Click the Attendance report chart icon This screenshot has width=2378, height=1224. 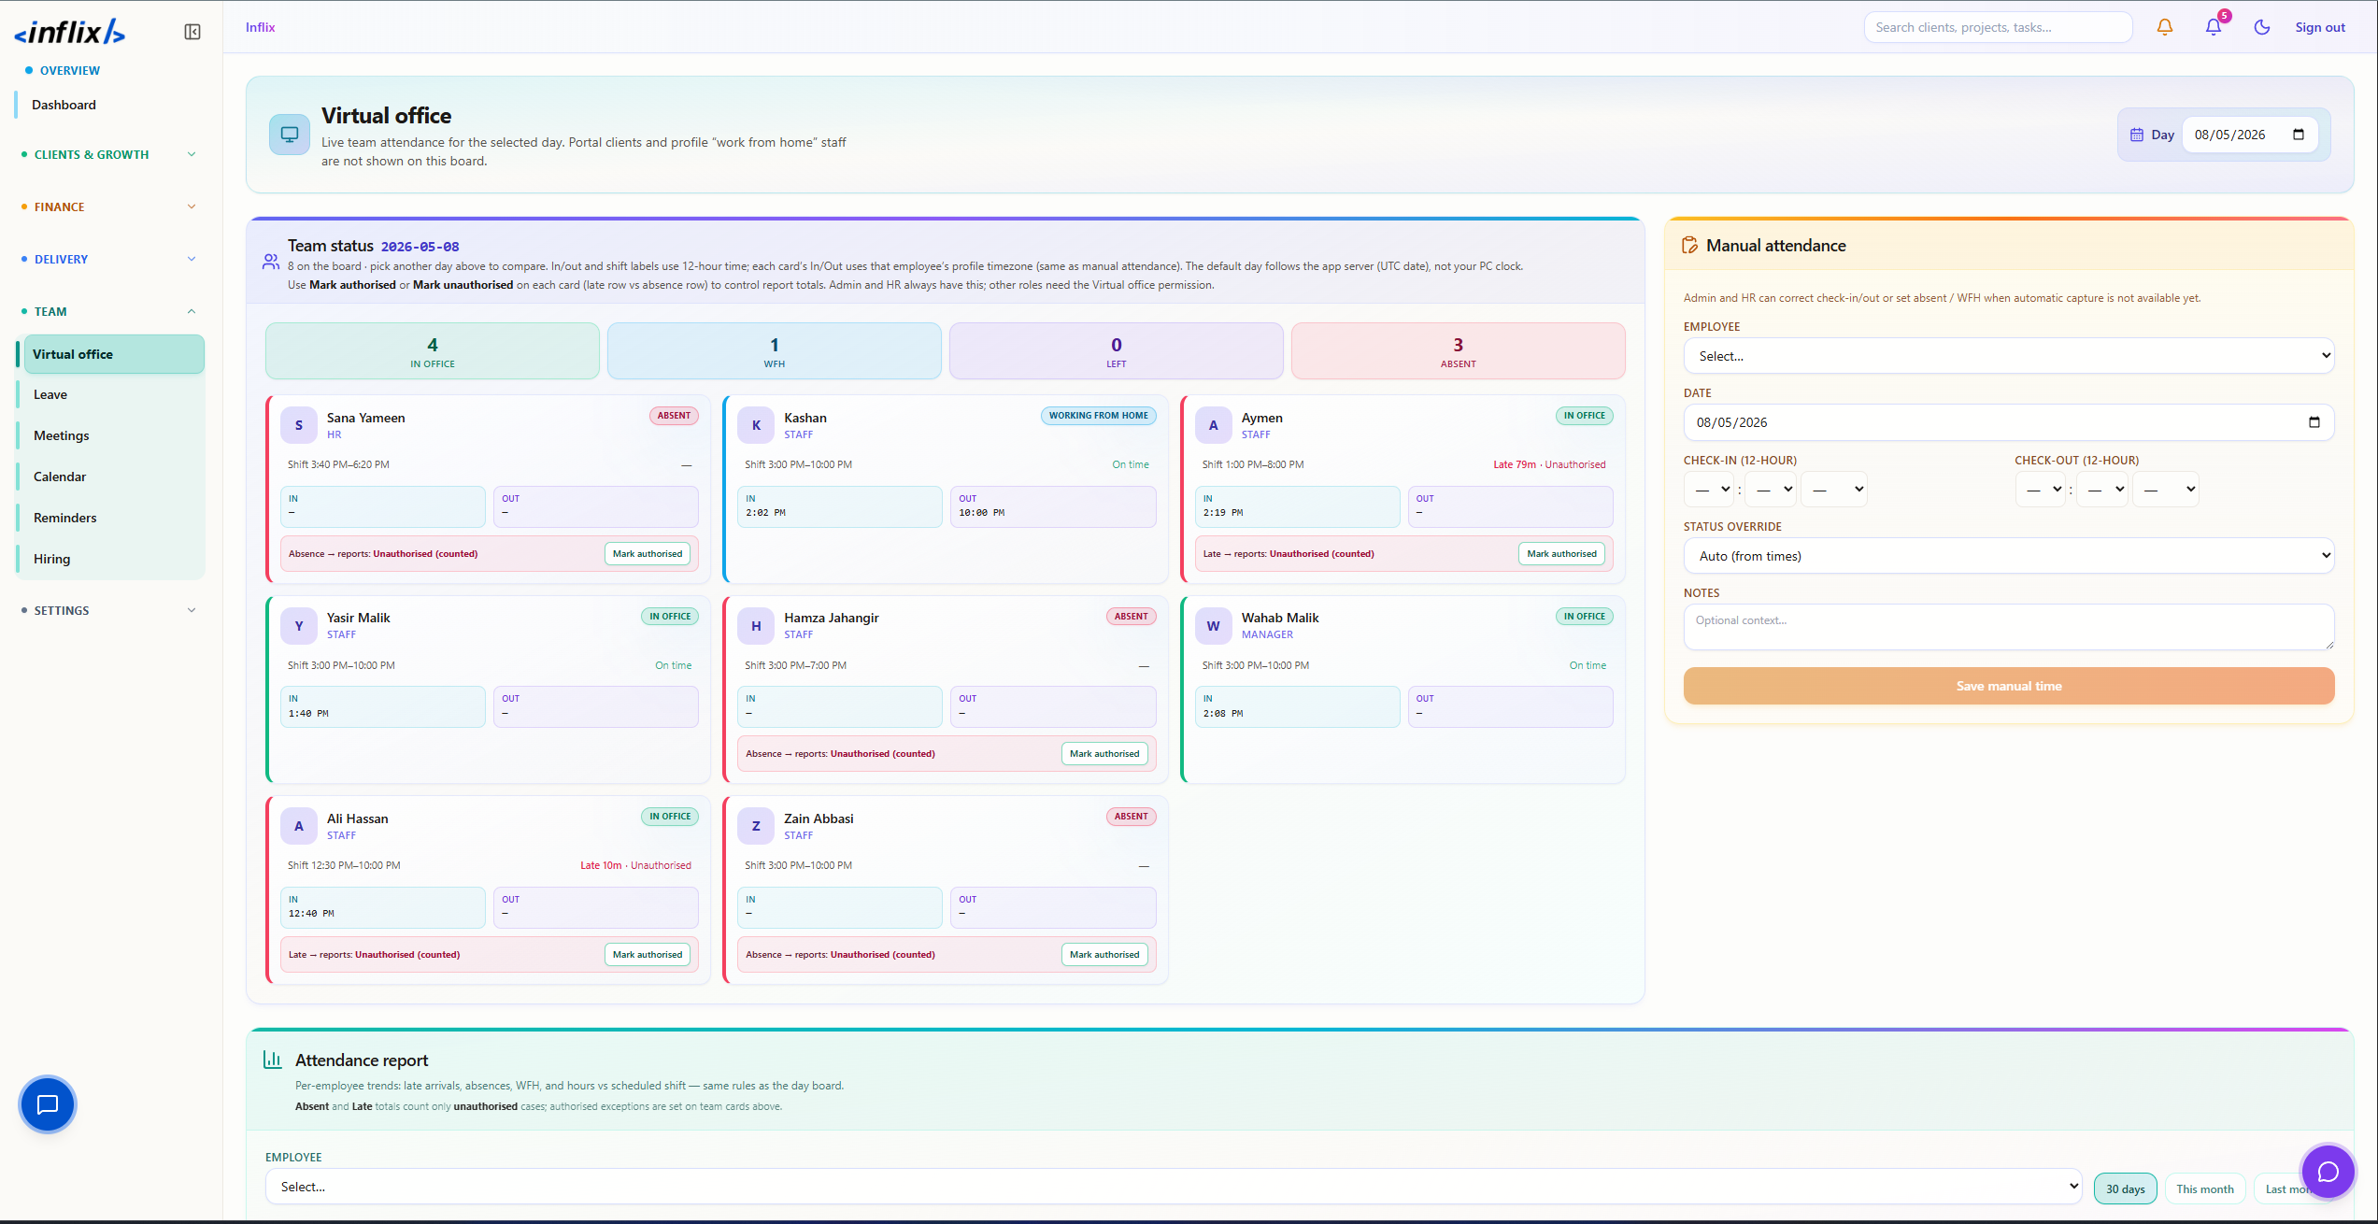(273, 1060)
